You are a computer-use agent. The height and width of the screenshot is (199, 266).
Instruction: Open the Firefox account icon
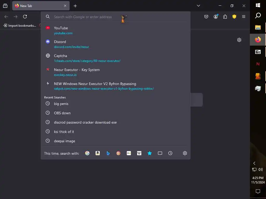[216, 17]
